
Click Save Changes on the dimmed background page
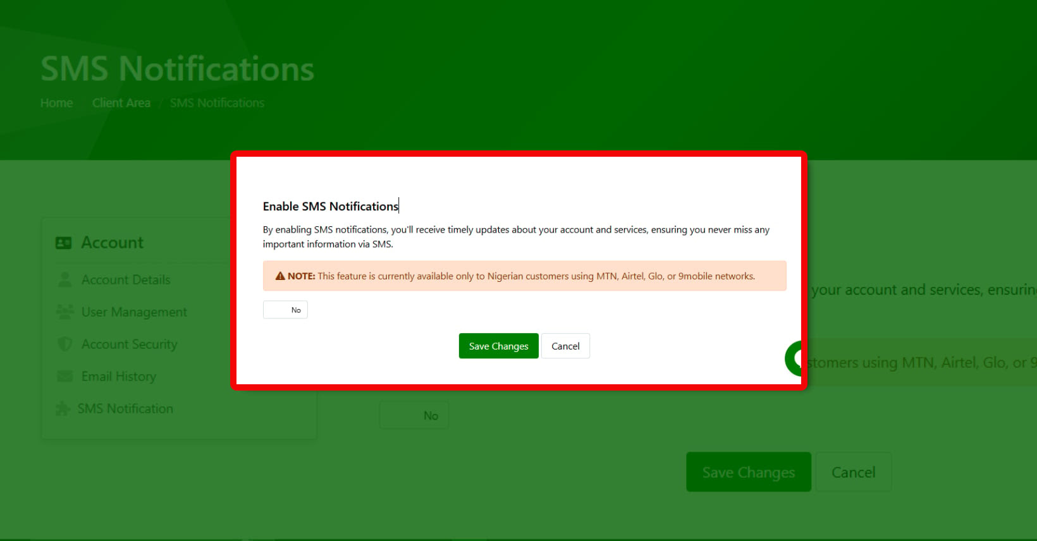tap(749, 472)
